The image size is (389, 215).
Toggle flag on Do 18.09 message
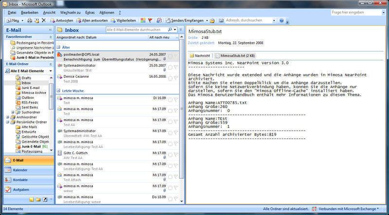coord(176,199)
